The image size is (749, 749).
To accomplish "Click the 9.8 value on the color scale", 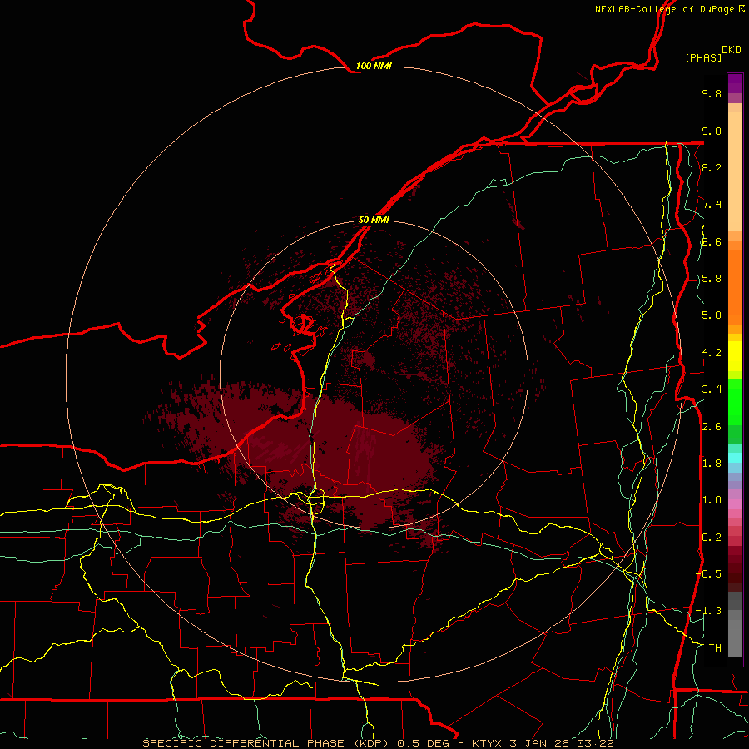I will click(712, 93).
